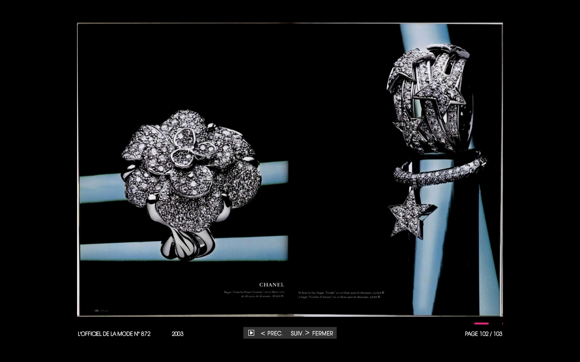This screenshot has width=580, height=362.
Task: Click the right caption under CHANEL heading
Action: point(342,295)
